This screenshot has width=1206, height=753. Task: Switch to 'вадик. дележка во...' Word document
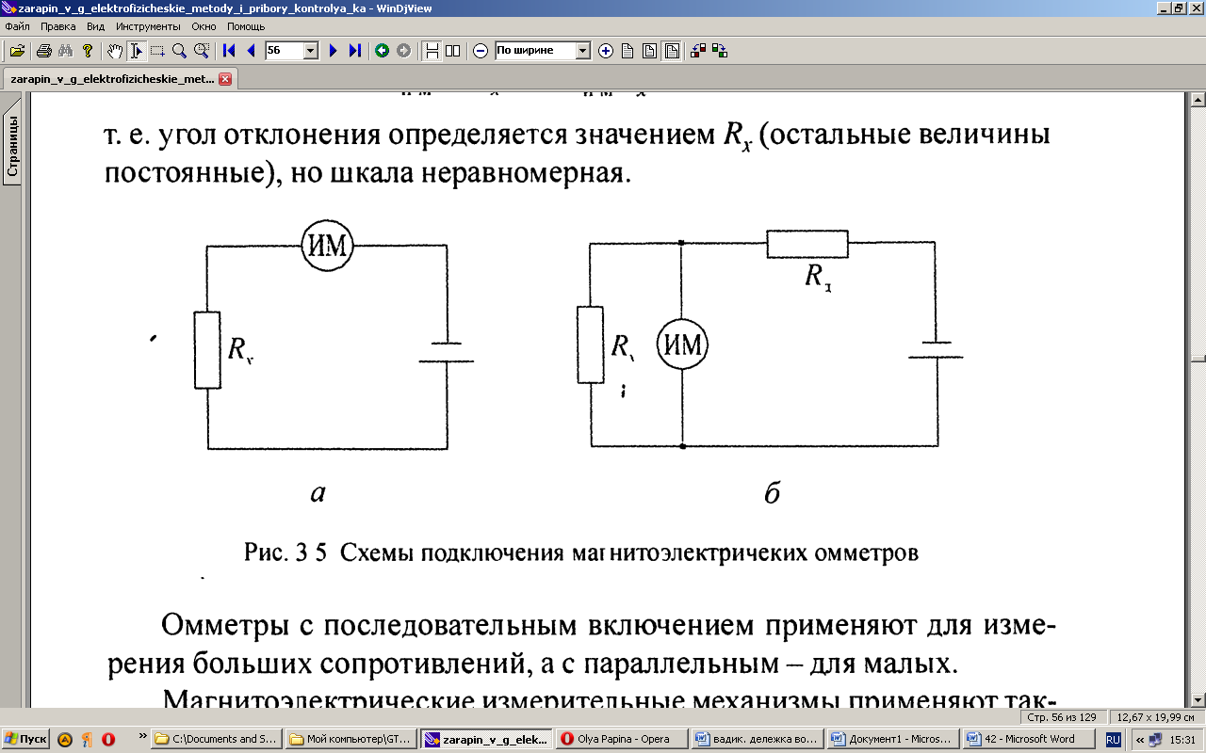tap(757, 739)
